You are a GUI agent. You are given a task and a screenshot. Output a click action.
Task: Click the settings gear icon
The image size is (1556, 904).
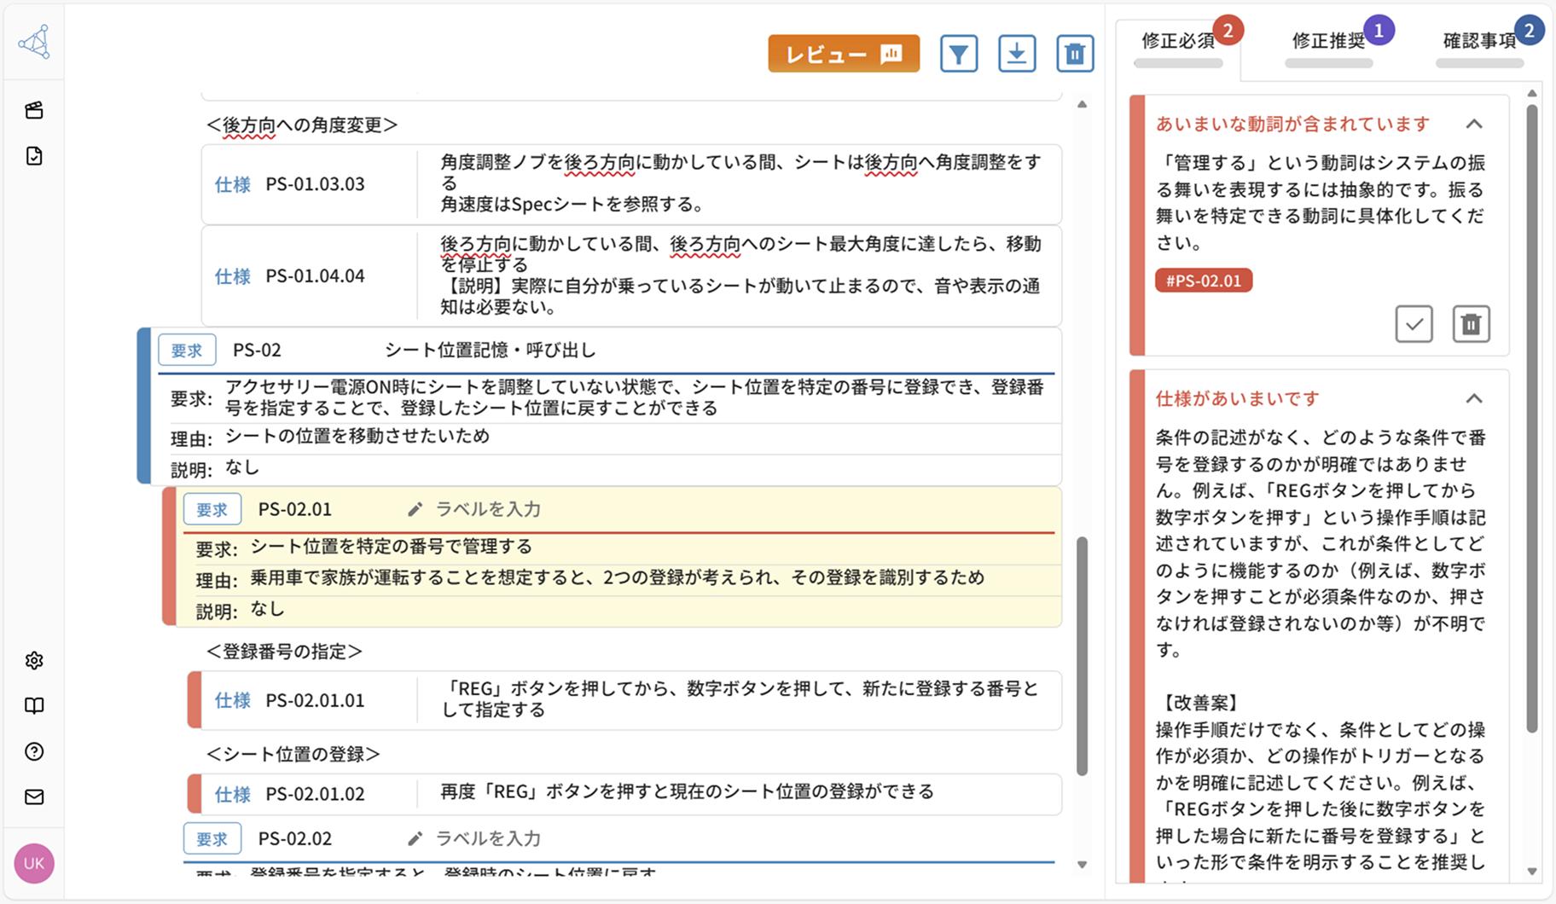click(x=33, y=660)
